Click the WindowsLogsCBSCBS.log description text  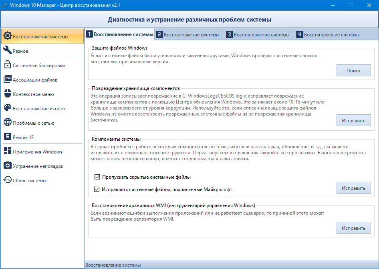click(x=208, y=108)
